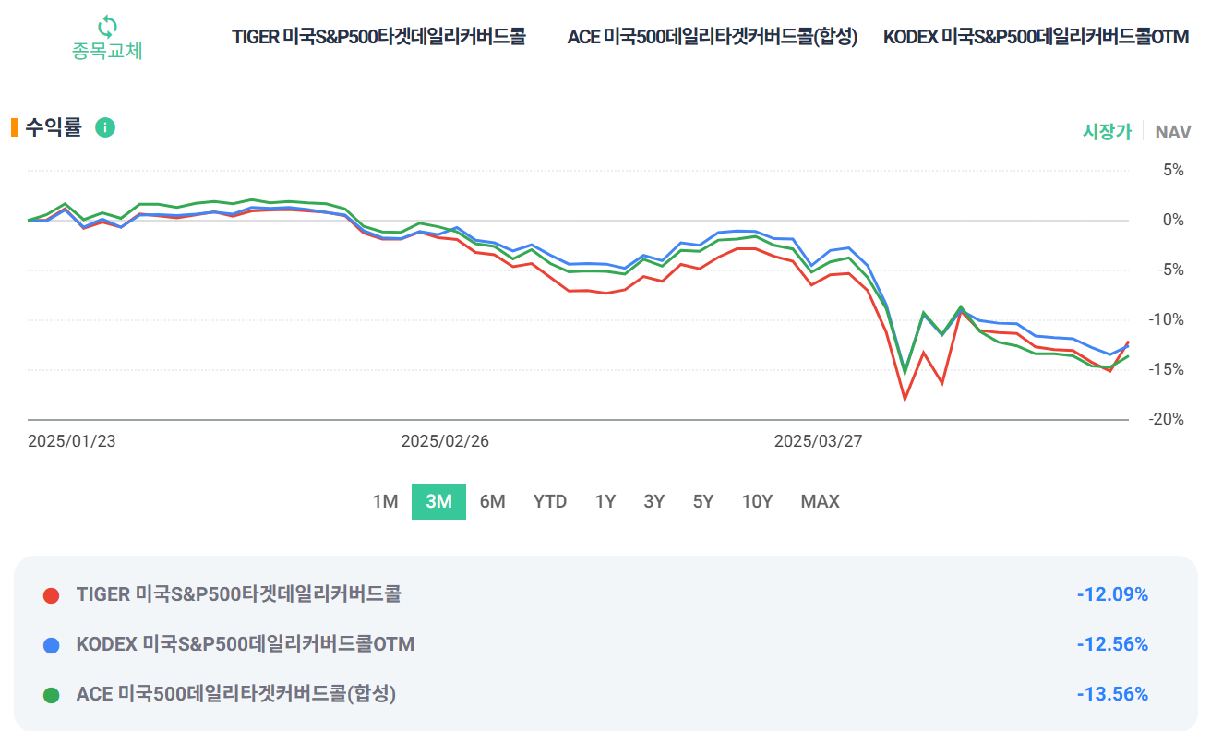Screen dimensions: 1211x731
Task: Click the 0% y-axis label
Action: (x=1173, y=221)
